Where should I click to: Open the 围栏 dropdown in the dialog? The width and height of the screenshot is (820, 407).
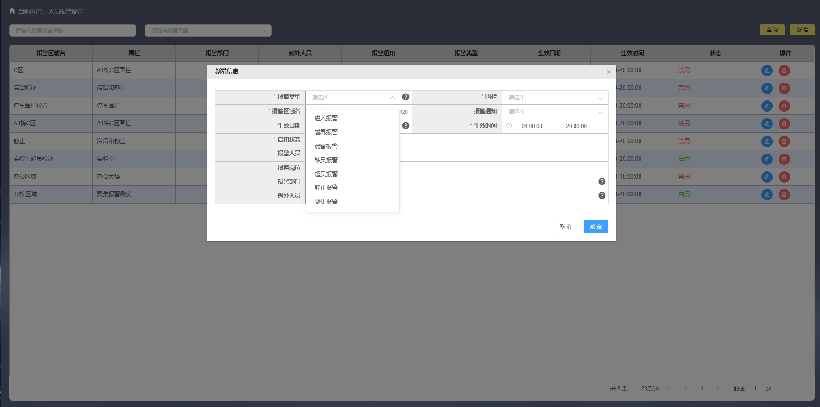[x=555, y=98]
